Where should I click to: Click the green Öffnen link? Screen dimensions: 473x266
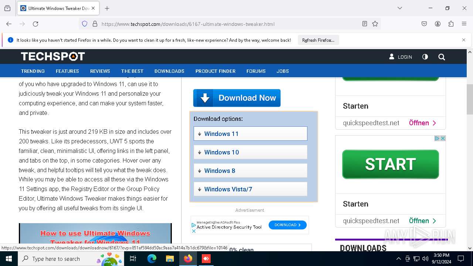pos(423,221)
